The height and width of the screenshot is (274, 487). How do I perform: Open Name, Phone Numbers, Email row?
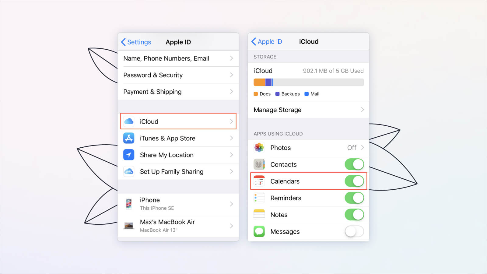178,58
